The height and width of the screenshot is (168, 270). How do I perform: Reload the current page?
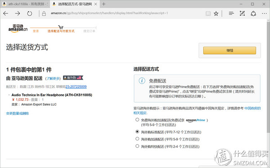click(x=29, y=13)
